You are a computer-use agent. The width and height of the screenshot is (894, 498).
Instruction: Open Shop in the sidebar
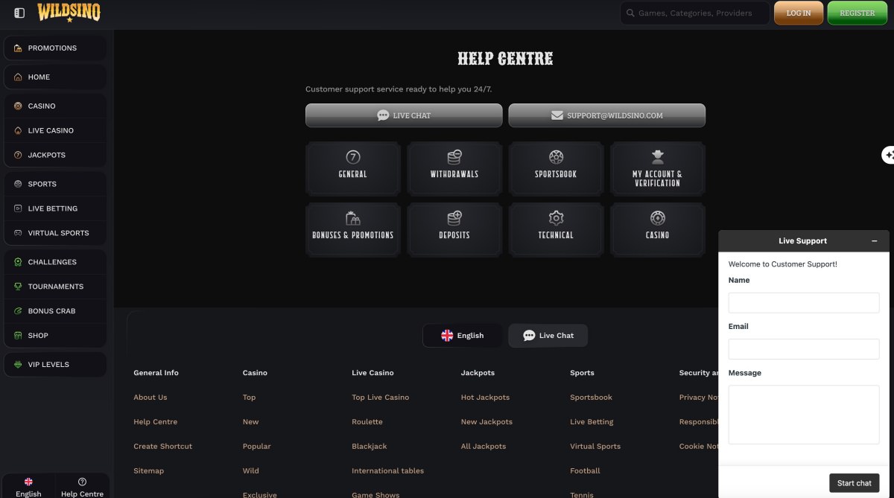tap(55, 336)
